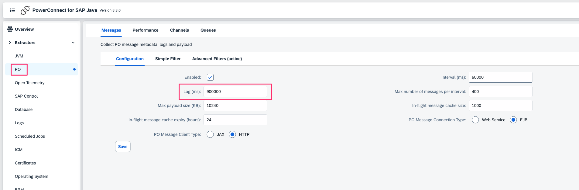Image resolution: width=579 pixels, height=190 pixels.
Task: Click the hamburger menu list icon
Action: click(x=12, y=10)
